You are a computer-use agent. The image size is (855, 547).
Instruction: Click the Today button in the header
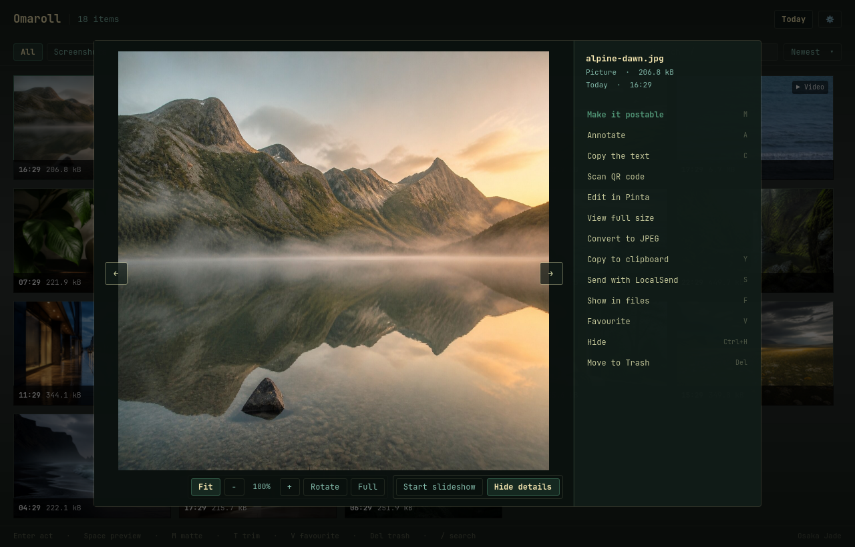[794, 19]
